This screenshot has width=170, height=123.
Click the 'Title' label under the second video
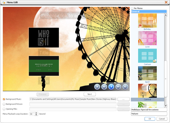[x=44, y=81]
